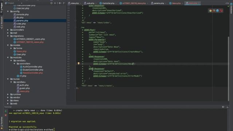Hide the Terminal panel with the hide icon

pos(228,107)
